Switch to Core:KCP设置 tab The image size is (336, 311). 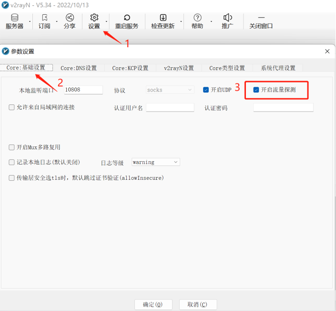click(130, 68)
